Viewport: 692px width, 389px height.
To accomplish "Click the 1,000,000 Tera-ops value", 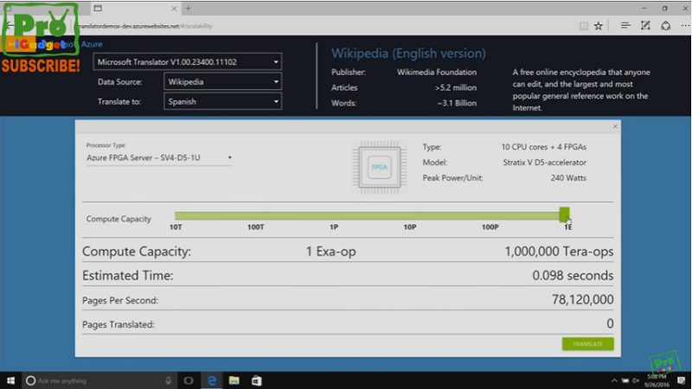I will point(559,252).
